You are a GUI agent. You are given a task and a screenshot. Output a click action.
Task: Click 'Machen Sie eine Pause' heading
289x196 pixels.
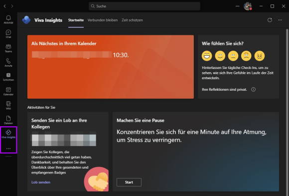coord(141,121)
